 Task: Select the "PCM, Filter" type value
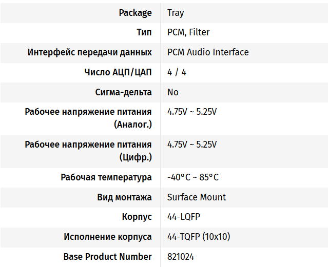(188, 32)
